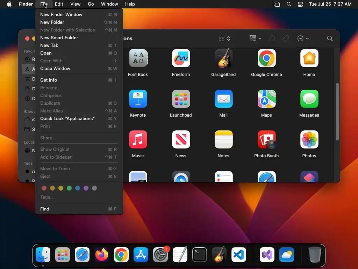
Task: Open Safari from the Dock
Action: 82,255
